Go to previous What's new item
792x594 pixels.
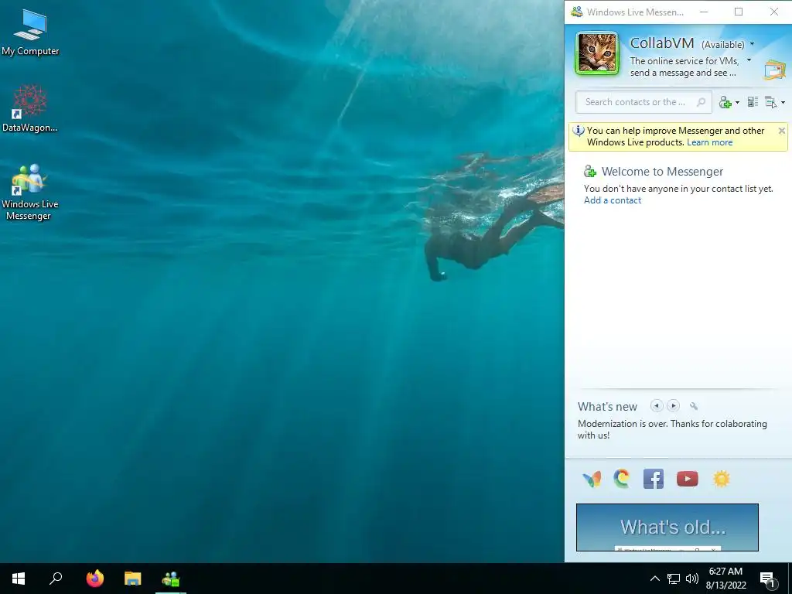(656, 405)
